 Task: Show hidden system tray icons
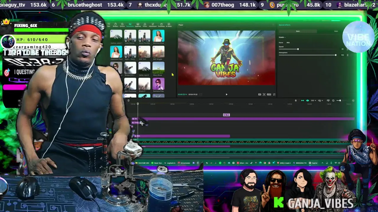click(322, 163)
